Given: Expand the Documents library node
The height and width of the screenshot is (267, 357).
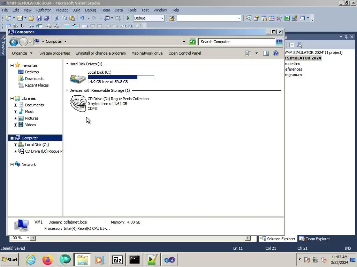Looking at the screenshot, I should (15, 105).
